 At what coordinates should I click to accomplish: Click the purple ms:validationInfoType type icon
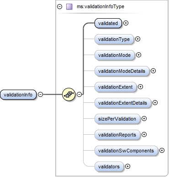[x=69, y=7]
